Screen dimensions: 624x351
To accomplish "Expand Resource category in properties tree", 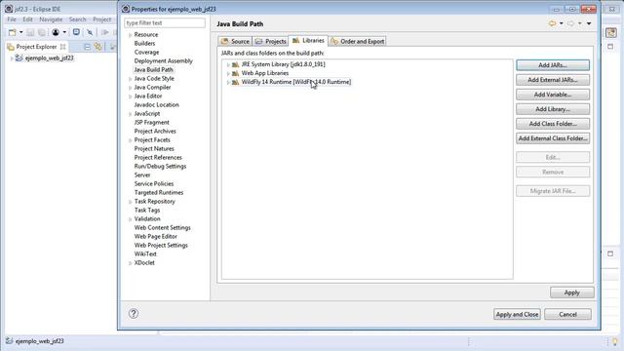I will click(x=130, y=35).
